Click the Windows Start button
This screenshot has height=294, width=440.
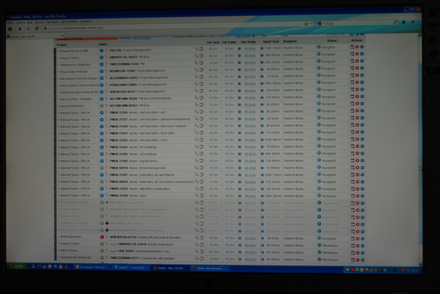(16, 267)
